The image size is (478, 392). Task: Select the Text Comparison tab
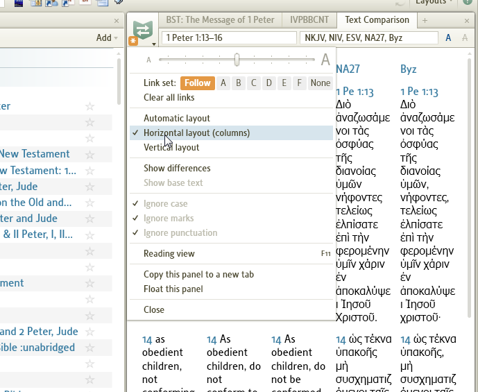click(x=377, y=20)
